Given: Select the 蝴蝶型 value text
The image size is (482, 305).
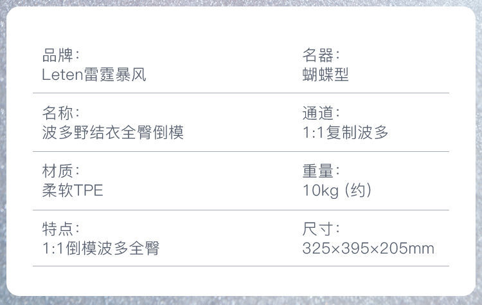Looking at the screenshot, I should point(326,75).
